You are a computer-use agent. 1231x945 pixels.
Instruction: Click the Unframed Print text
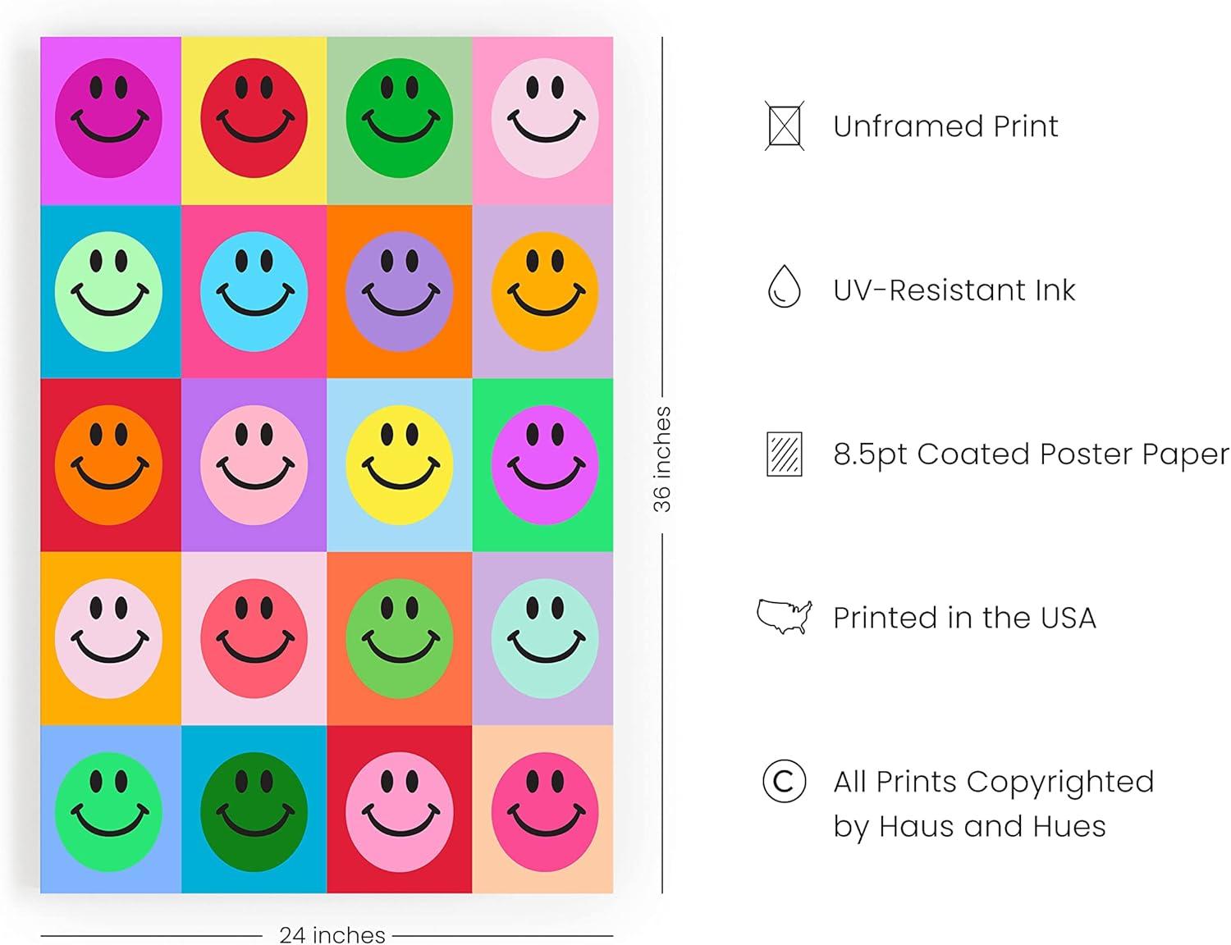coord(945,126)
